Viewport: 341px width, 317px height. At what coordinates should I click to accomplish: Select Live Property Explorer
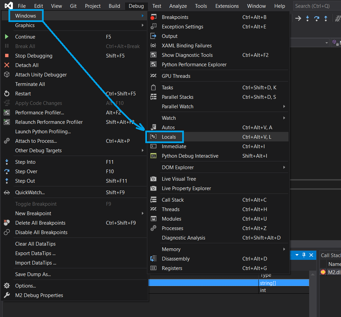pyautogui.click(x=218, y=188)
